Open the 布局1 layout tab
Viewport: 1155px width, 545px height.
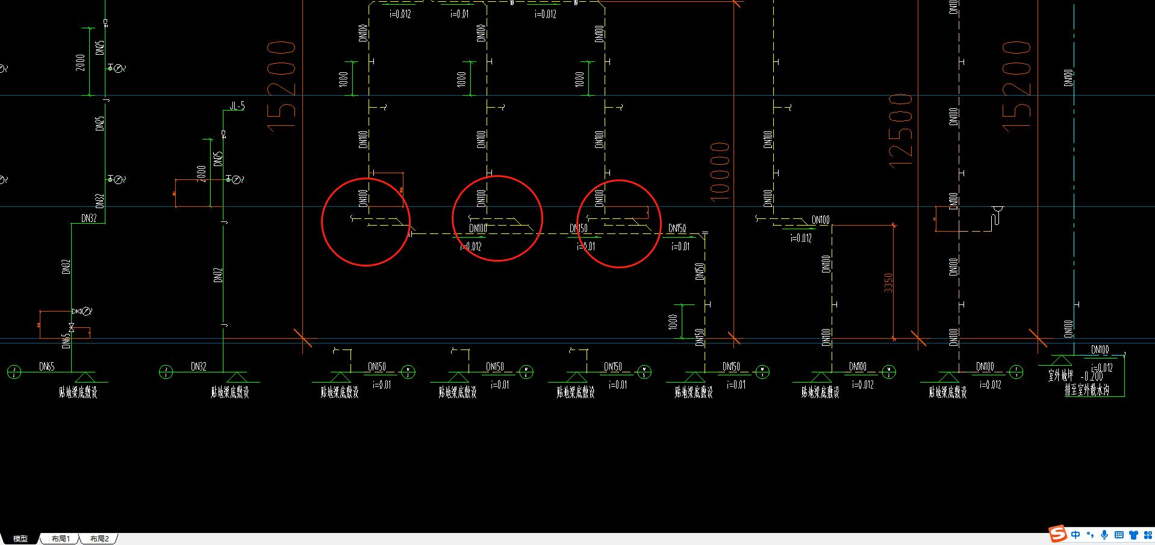60,538
